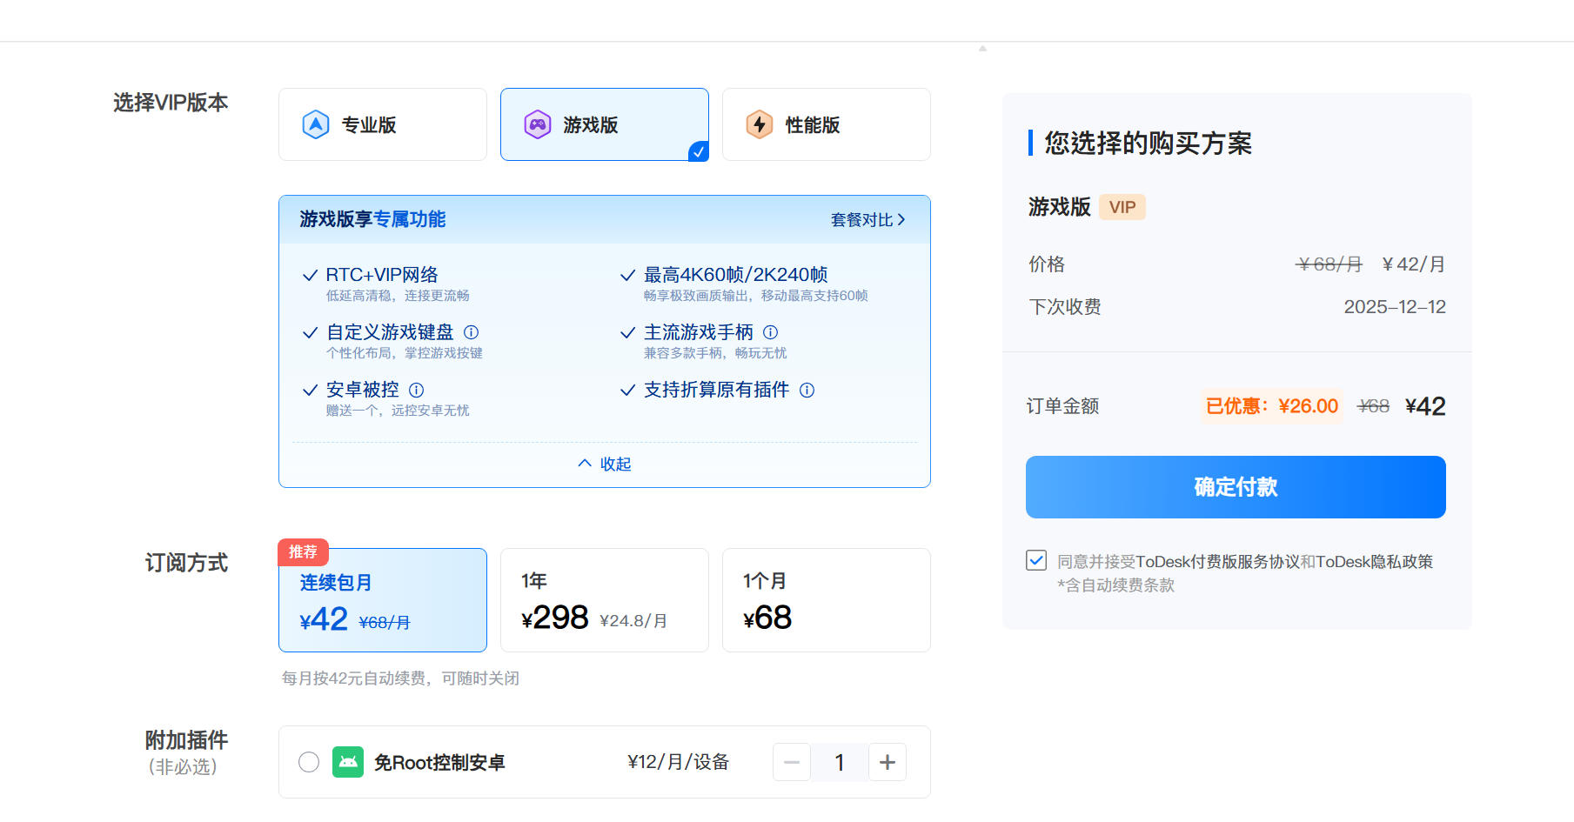Increase device count with plus button
1574x822 pixels.
pos(887,762)
